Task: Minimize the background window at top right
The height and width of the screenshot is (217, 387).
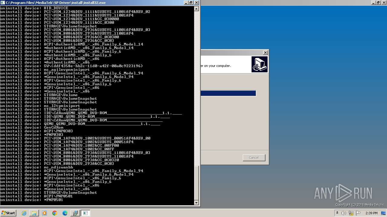Action: click(x=373, y=2)
